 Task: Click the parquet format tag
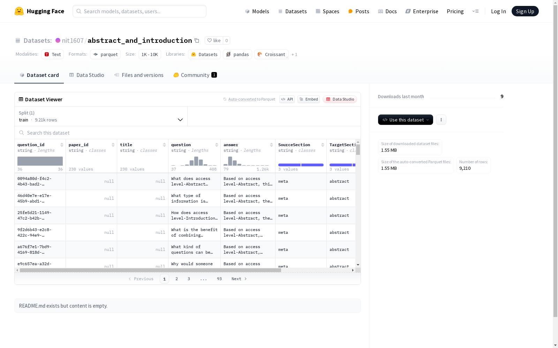[105, 54]
